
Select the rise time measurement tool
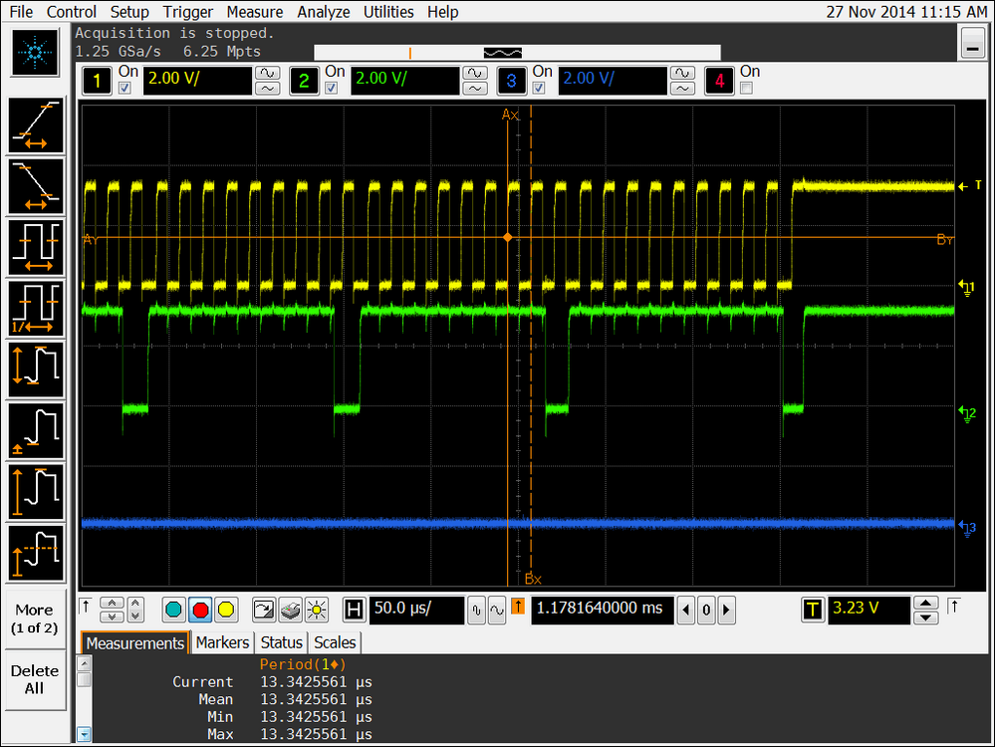34,124
